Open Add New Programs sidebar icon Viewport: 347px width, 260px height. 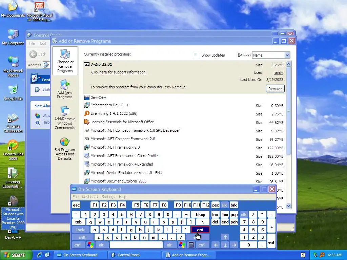(65, 89)
